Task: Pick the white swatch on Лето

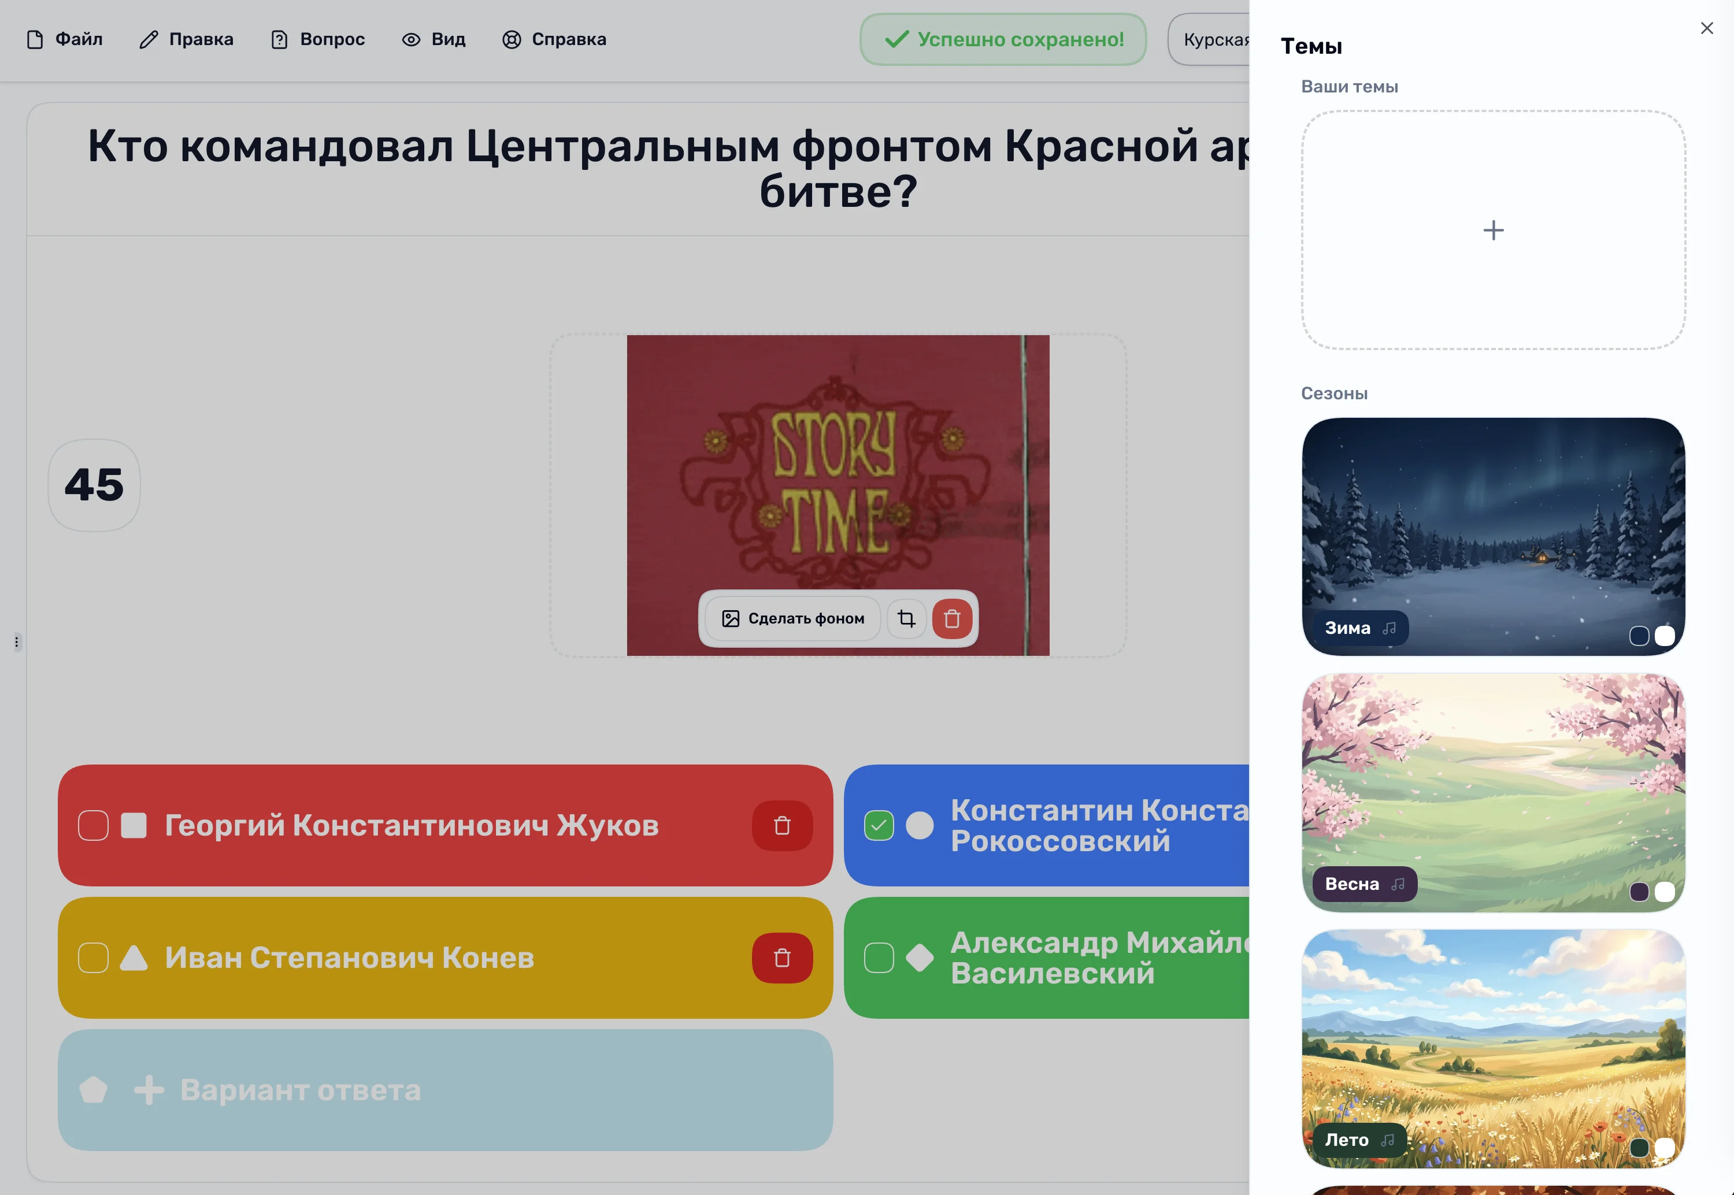Action: [1665, 1148]
